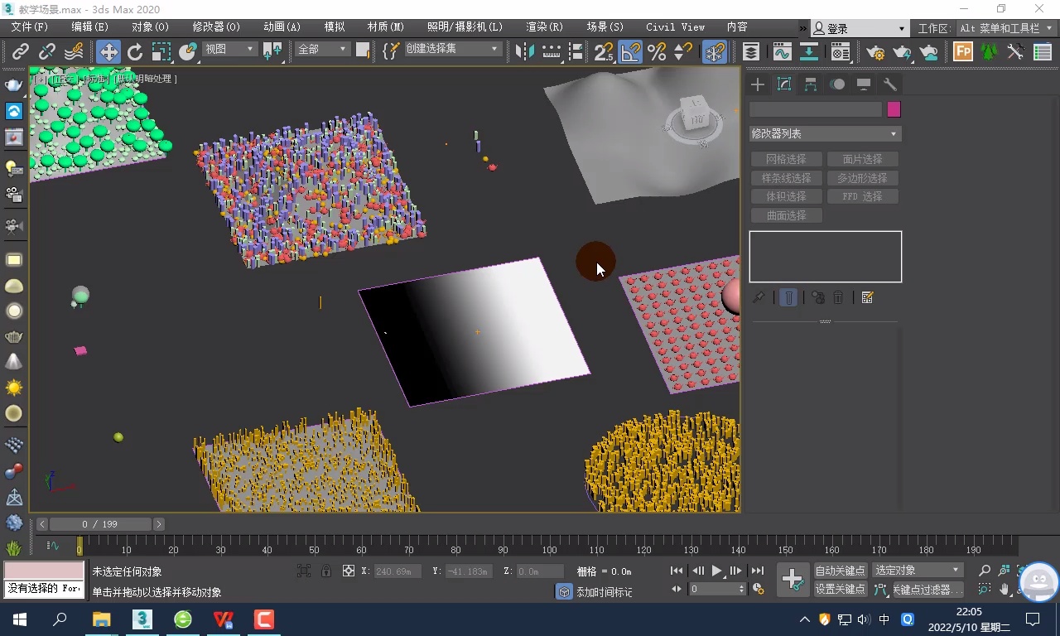1060x636 pixels.
Task: Open the Curve Editor icon
Action: tap(782, 52)
